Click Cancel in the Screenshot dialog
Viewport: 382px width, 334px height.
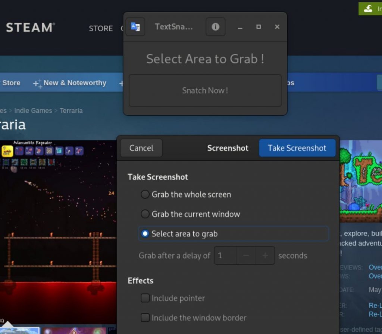(141, 148)
